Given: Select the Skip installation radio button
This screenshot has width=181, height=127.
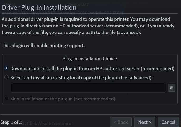Looking at the screenshot, I should 7,99.
